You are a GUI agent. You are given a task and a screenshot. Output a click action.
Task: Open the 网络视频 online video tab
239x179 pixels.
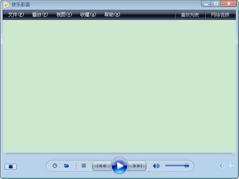(x=220, y=15)
